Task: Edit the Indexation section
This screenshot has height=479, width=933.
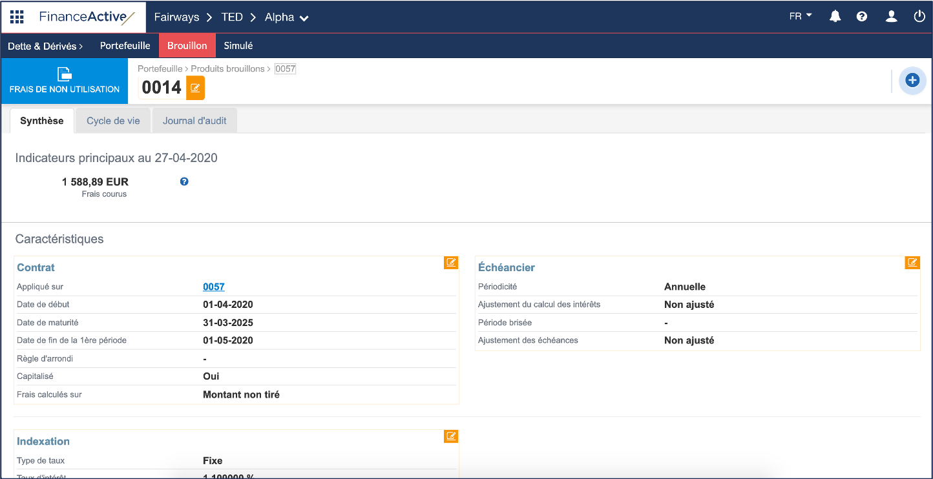Action: (450, 436)
